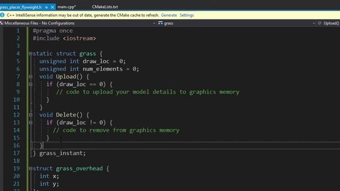Screen dimensions: 340x191
Task: Open the CMakeLists.txt tab
Action: coord(105,7)
